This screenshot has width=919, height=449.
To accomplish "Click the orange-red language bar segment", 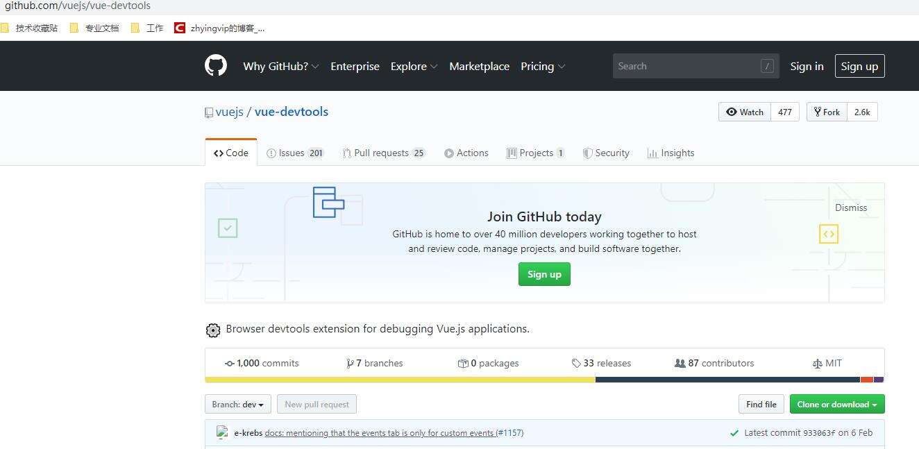I will click(x=866, y=380).
